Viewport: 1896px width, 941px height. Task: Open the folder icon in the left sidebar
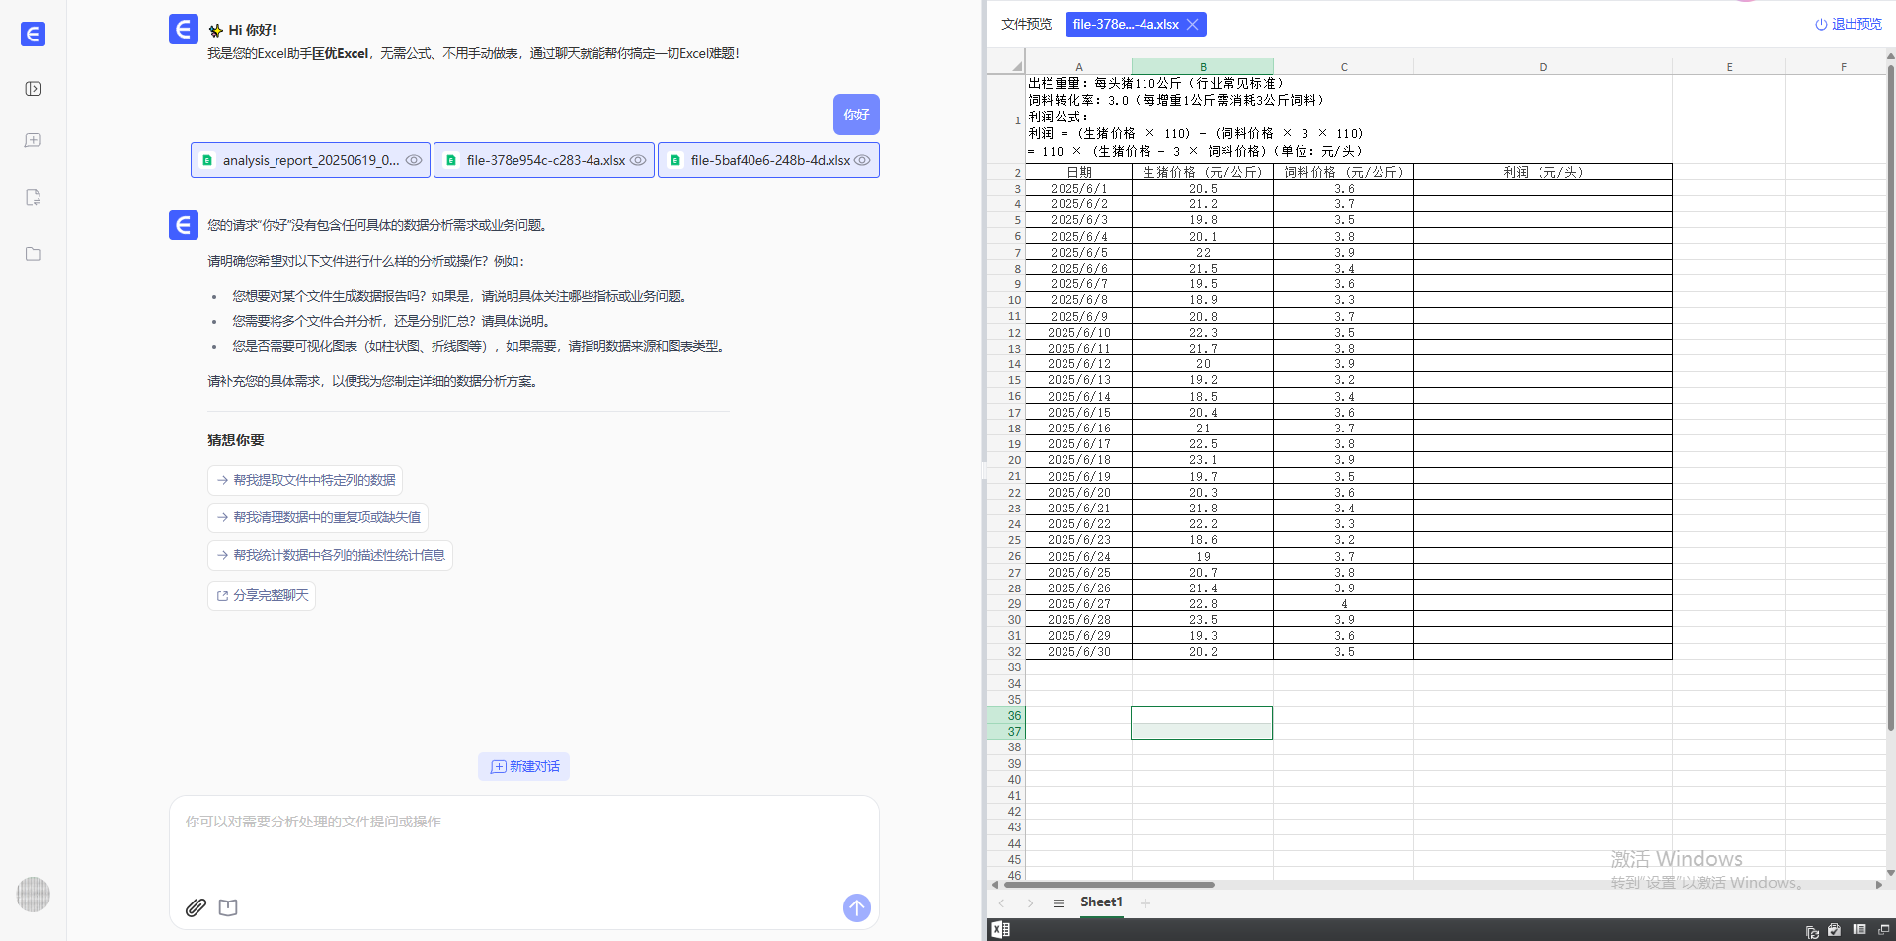33,254
